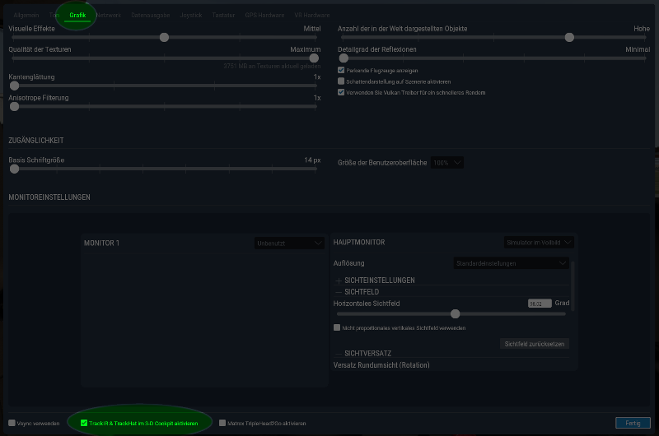Uncheck TrackIR & TrackHat im 3-D Cockpit
The image size is (659, 436).
pyautogui.click(x=84, y=423)
